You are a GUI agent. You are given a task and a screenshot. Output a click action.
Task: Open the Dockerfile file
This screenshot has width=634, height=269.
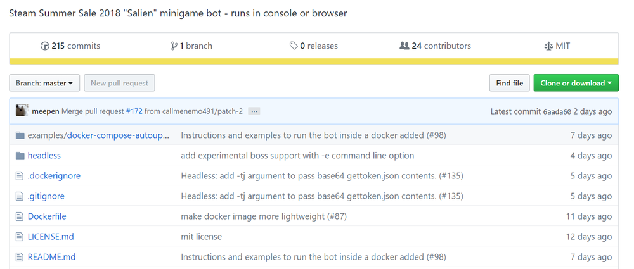tap(47, 216)
